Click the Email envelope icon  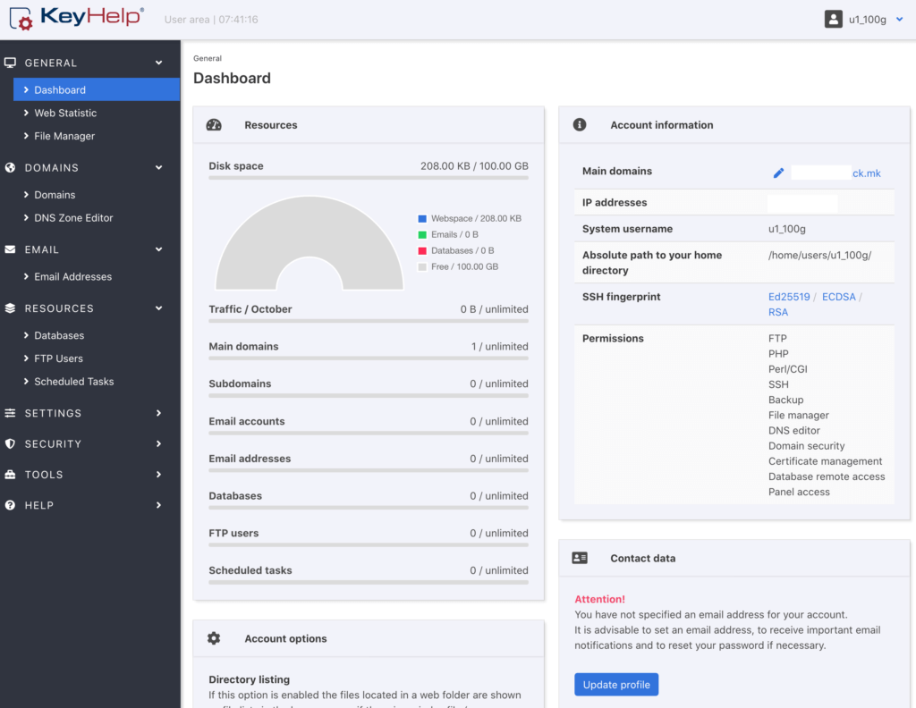(x=10, y=249)
